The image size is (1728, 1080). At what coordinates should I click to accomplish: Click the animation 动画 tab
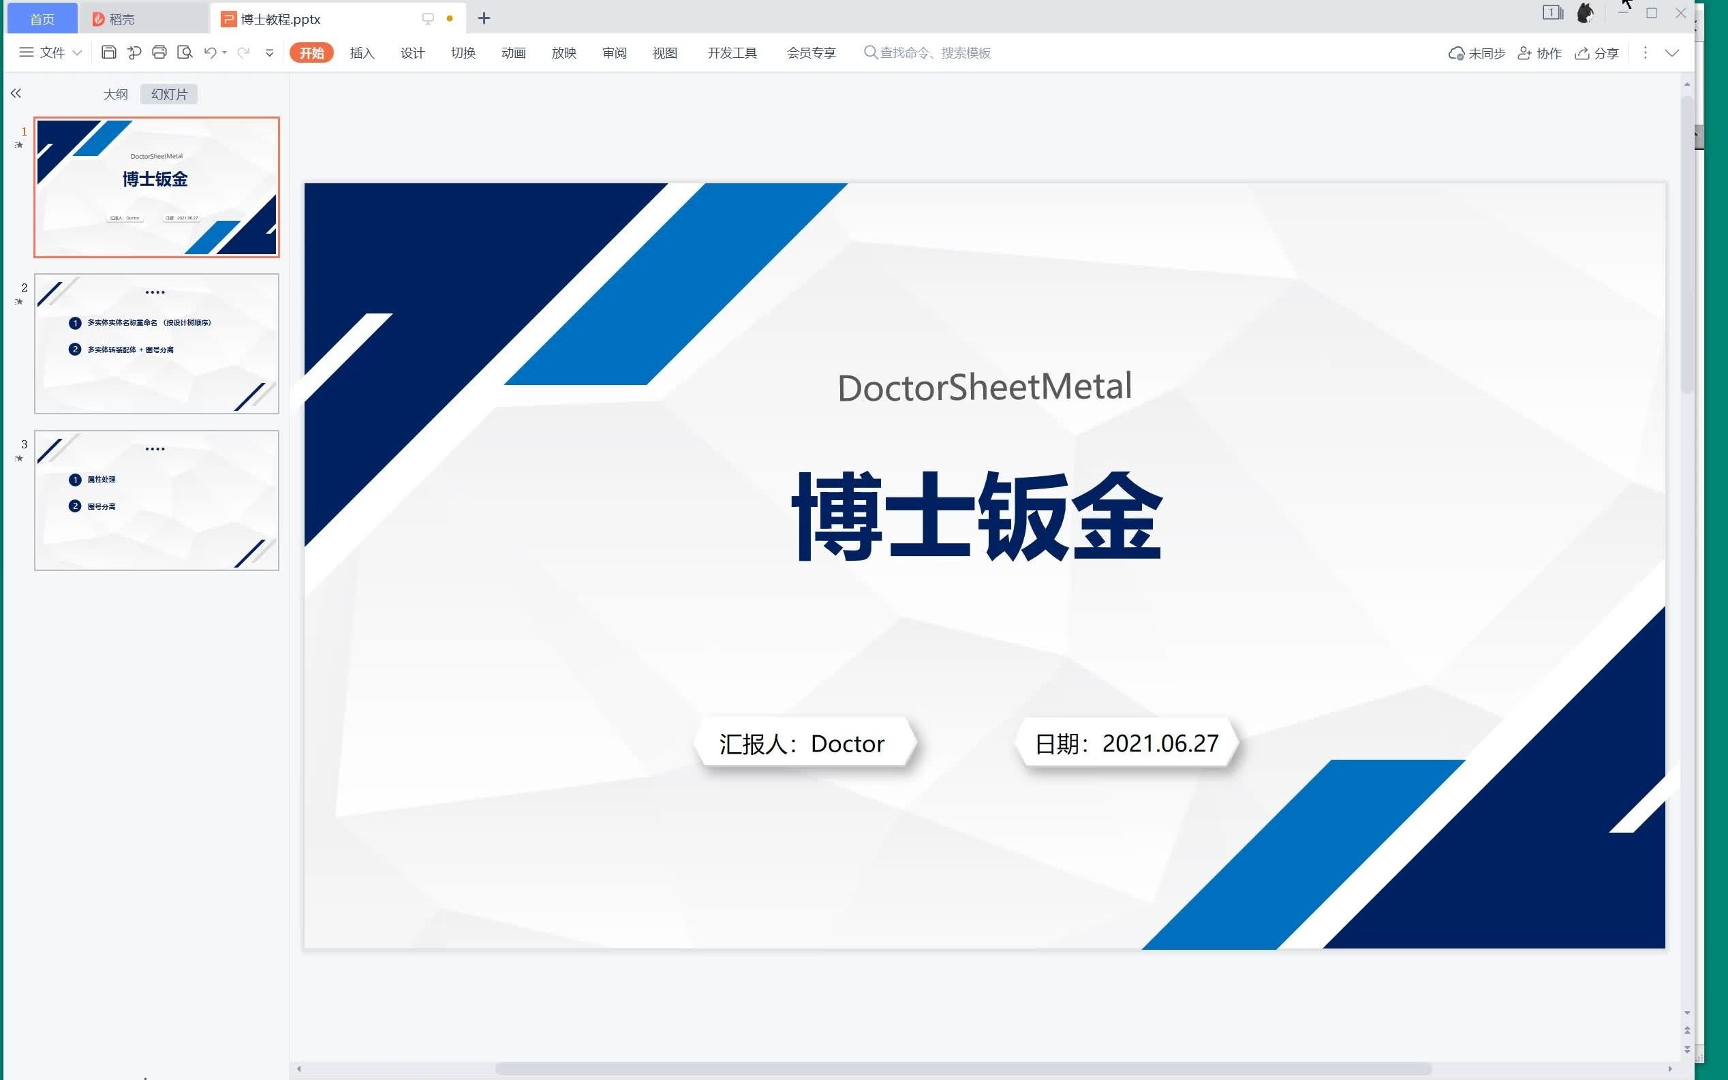(x=512, y=52)
